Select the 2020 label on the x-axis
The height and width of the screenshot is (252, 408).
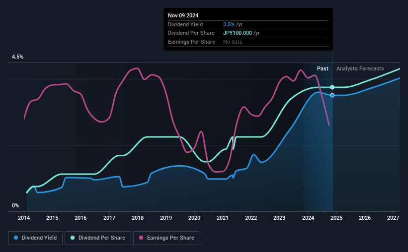194,218
